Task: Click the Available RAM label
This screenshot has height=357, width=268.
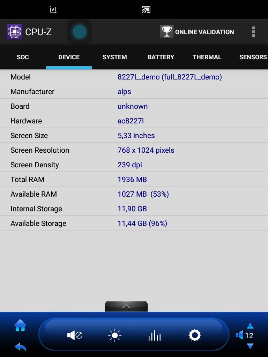Action: coord(33,194)
